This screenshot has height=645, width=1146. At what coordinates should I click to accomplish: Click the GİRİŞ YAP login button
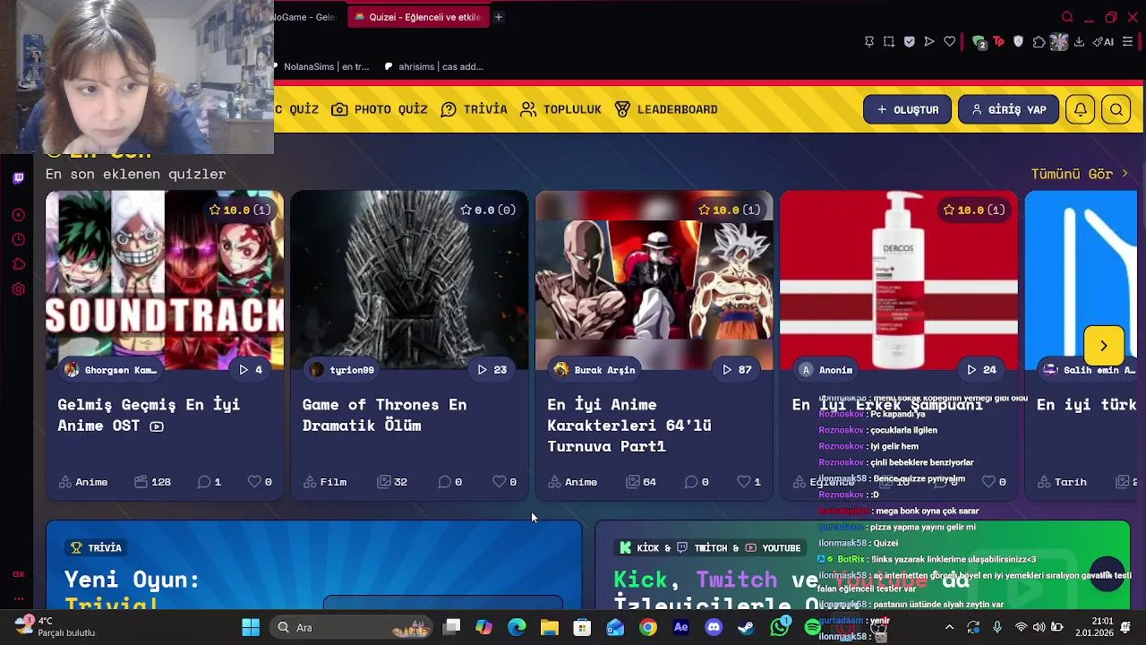click(1008, 109)
